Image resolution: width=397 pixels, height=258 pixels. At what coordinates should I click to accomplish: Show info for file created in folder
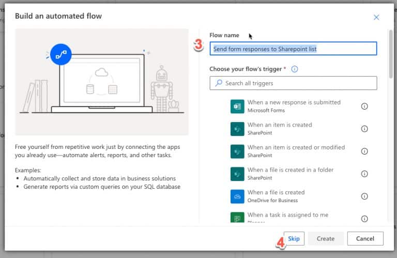tap(364, 174)
